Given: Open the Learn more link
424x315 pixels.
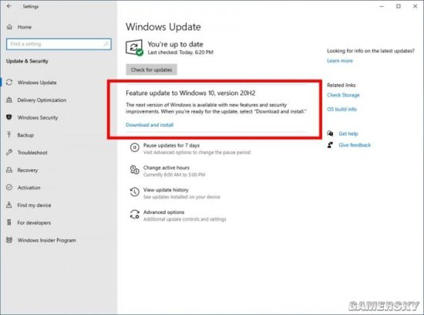Looking at the screenshot, I should 340,61.
